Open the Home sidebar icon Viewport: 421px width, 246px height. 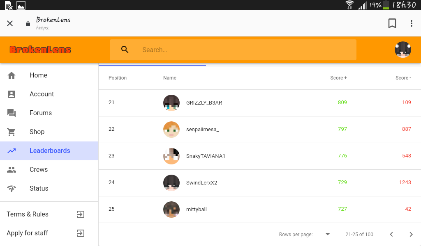(12, 75)
